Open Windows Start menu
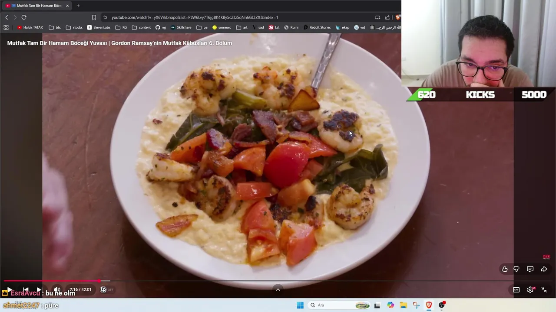This screenshot has width=556, height=312. [300, 305]
